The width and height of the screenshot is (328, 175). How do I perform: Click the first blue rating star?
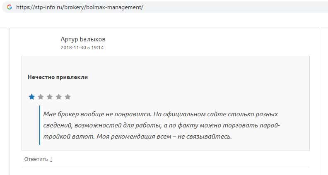click(31, 97)
